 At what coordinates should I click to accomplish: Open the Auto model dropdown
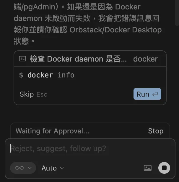(53, 168)
